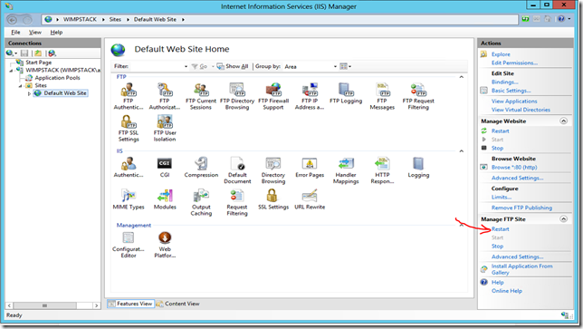Collapse Manage Website actions section
Image resolution: width=583 pixels, height=329 pixels.
click(564, 121)
